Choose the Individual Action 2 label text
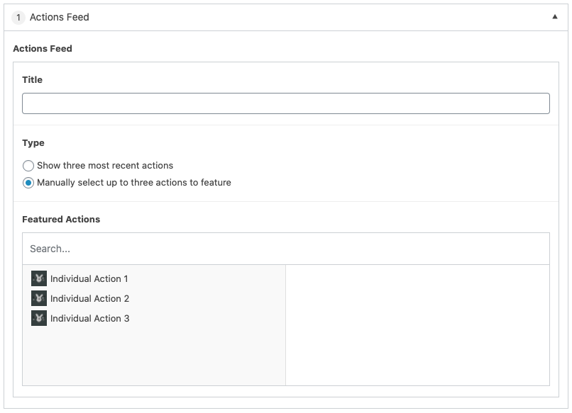This screenshot has width=572, height=413. tap(89, 298)
